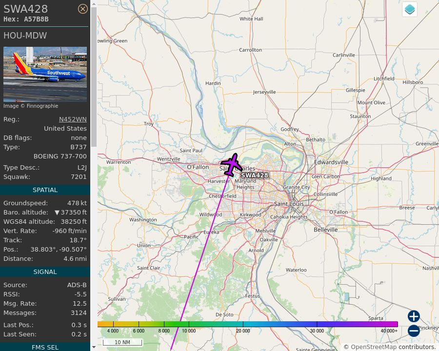The image size is (439, 351).
Task: Select the BOEING 737-700 description
Action: click(60, 156)
